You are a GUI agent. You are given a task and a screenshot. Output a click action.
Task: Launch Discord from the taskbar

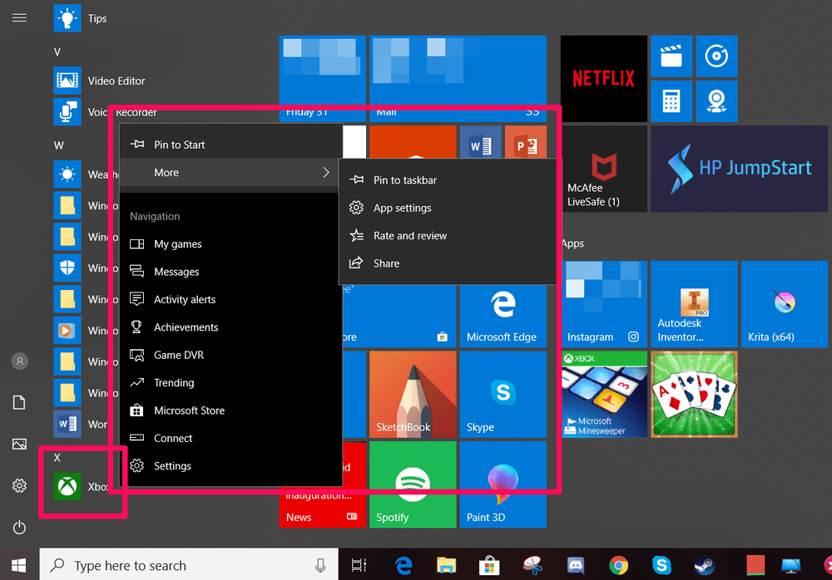pos(575,564)
